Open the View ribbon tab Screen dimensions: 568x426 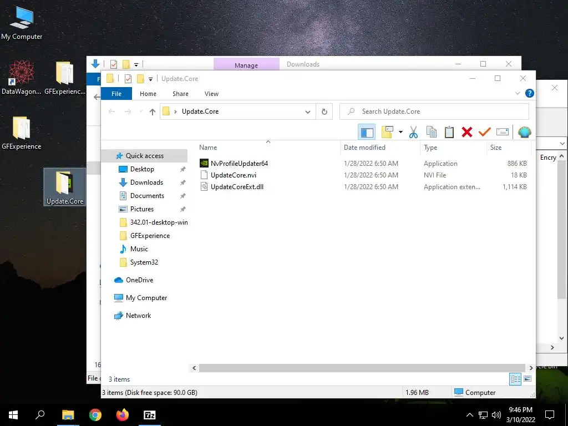point(211,94)
